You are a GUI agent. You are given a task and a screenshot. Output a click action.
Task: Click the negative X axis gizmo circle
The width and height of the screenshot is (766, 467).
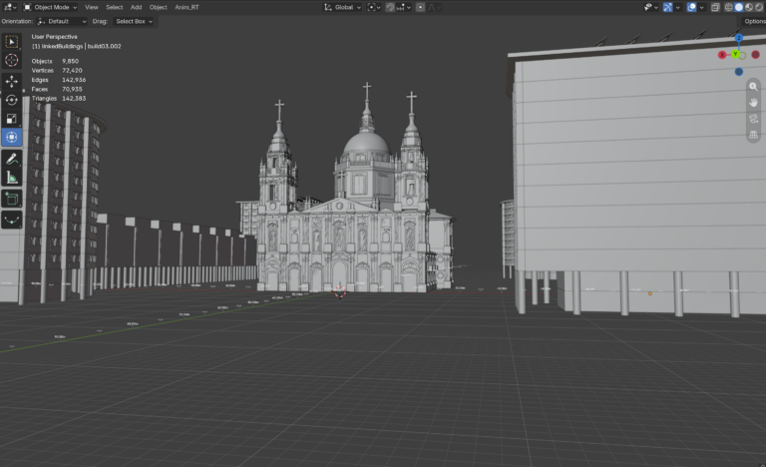755,55
